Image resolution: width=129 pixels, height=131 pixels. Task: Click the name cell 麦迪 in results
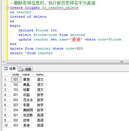click(x=28, y=125)
